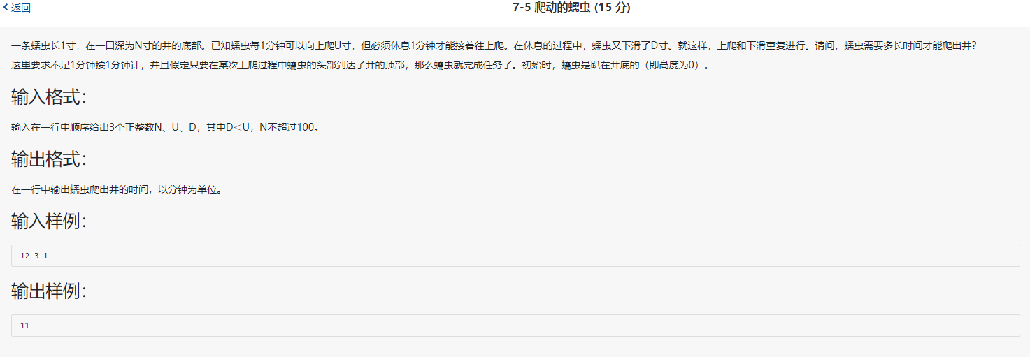Click the 输出样例 heading
This screenshot has height=357, width=1030.
(49, 291)
